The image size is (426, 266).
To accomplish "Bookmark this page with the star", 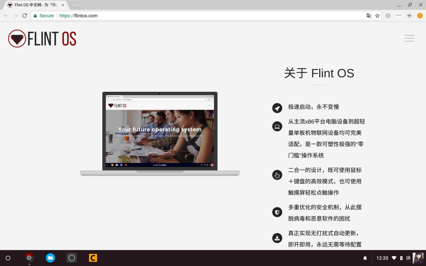I will [377, 16].
